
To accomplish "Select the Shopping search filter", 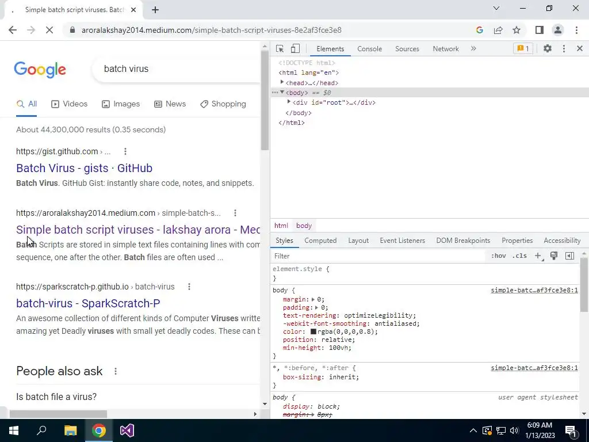I will click(223, 104).
